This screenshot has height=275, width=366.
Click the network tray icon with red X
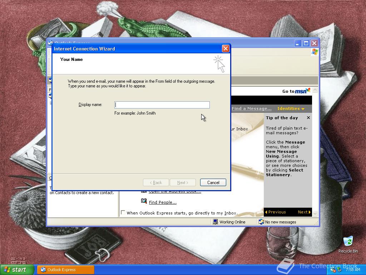pos(333,270)
